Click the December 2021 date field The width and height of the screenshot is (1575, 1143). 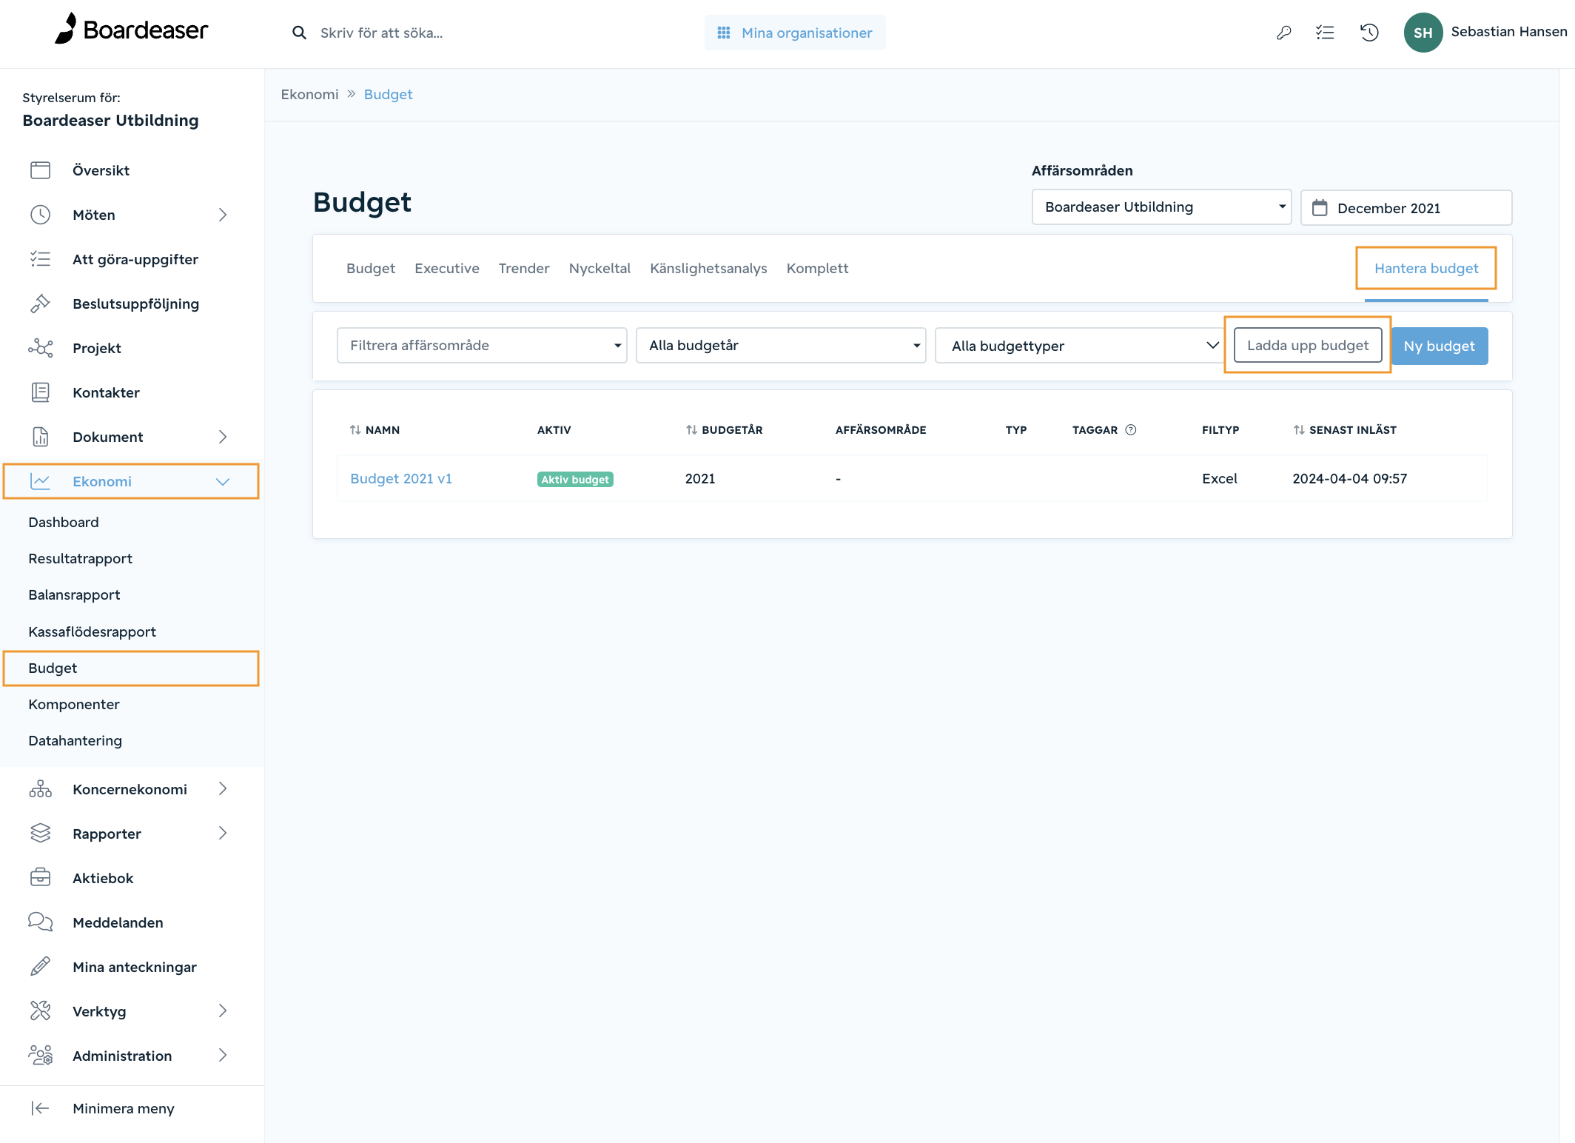(x=1406, y=208)
